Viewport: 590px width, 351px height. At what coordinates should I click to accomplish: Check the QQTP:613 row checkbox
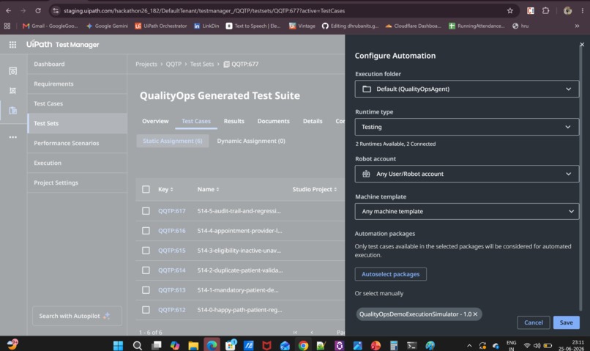pyautogui.click(x=146, y=290)
